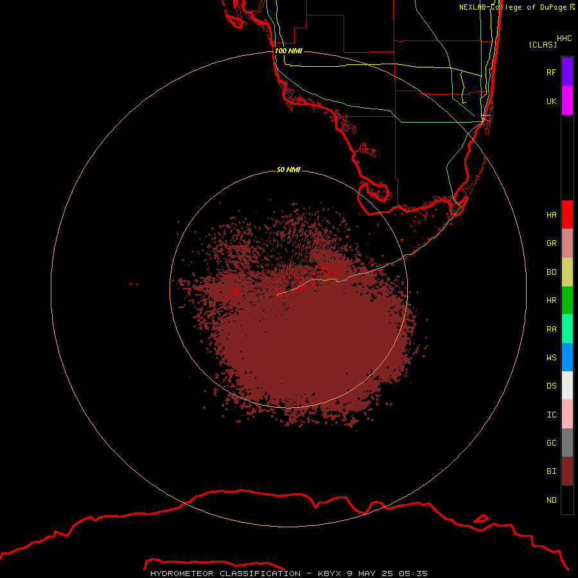Select the WS blue legend swatch
Screen dimensions: 578x578
tap(567, 357)
